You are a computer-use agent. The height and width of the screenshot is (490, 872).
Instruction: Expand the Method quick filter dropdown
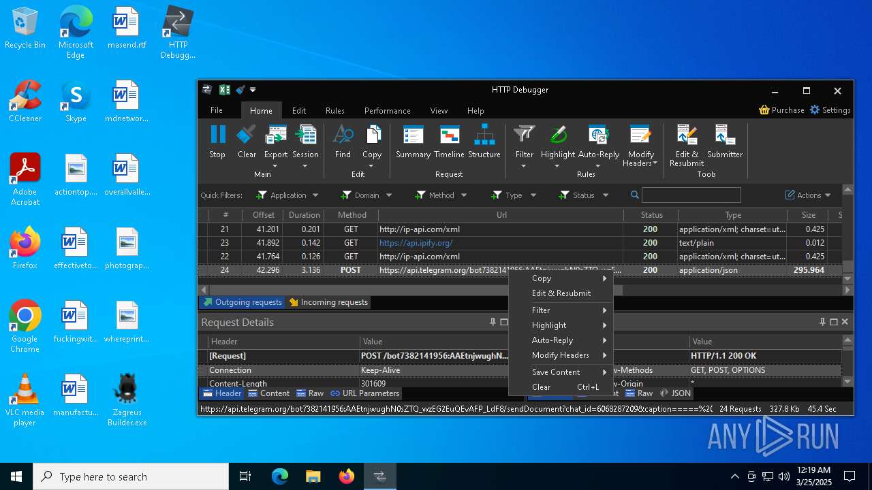click(464, 195)
